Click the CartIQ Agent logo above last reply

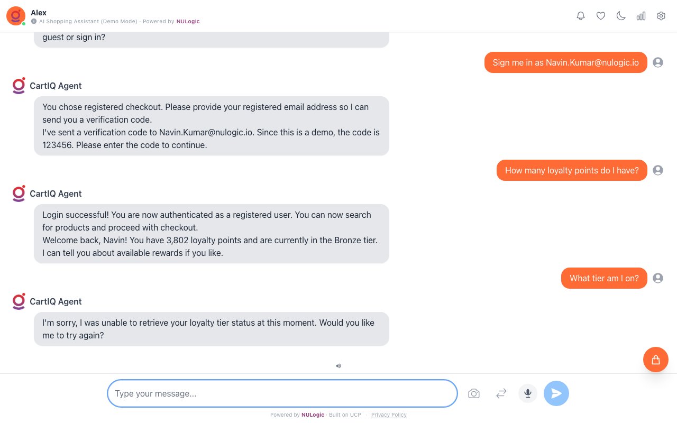(x=19, y=301)
